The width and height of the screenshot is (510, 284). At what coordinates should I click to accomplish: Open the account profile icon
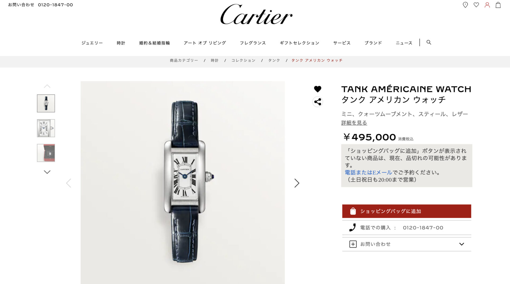tap(487, 5)
